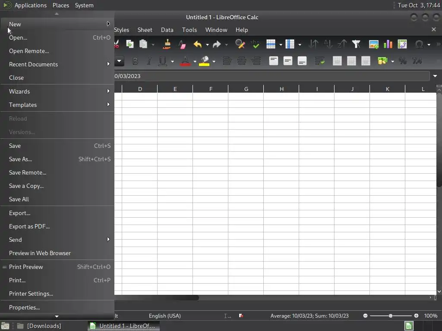442x331 pixels.
Task: Toggle Center Horizontally alignment
Action: point(242,61)
